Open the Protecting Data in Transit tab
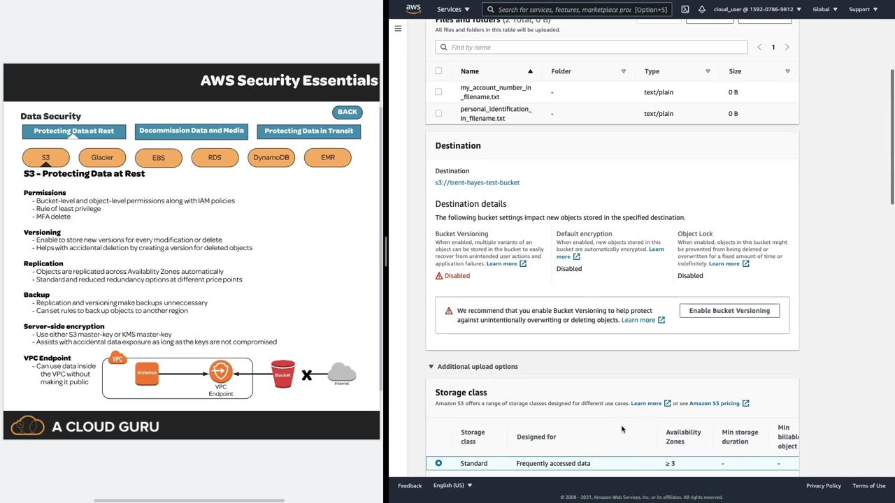Viewport: 895px width, 503px height. 308,131
